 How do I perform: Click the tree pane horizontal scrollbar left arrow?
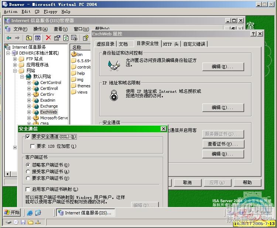[x=7, y=174]
